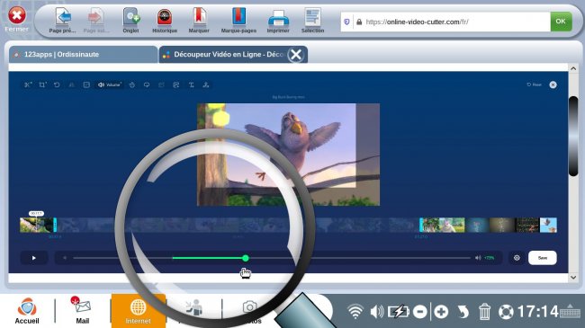Screen dimensions: 585x328
Task: Switch to the 123apps Ordissinaute tab
Action: [x=83, y=55]
